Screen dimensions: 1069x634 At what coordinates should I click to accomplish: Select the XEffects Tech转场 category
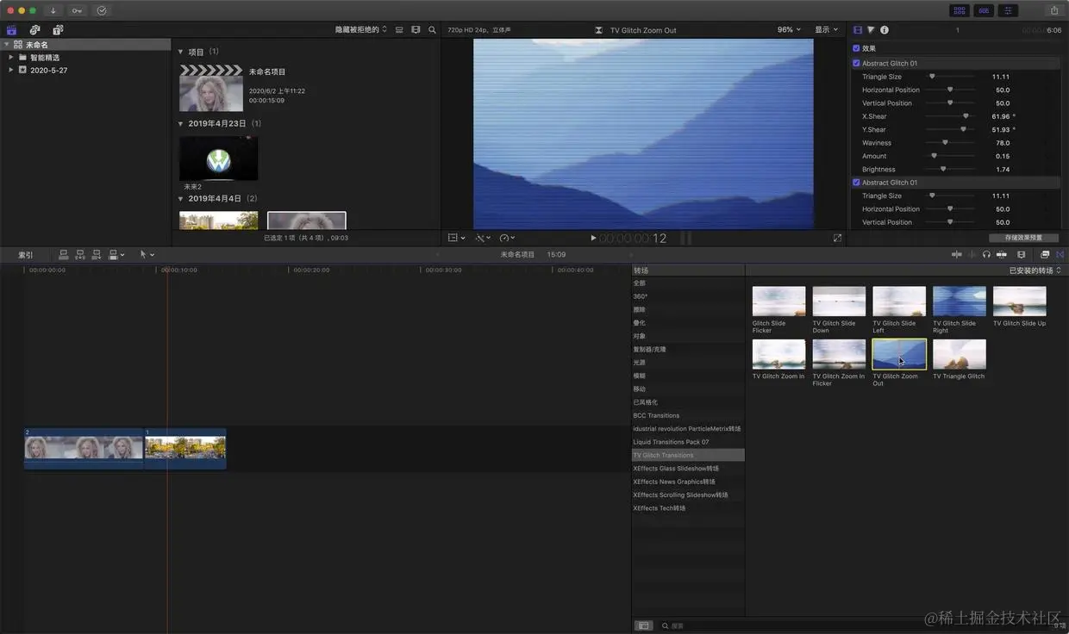coord(688,508)
